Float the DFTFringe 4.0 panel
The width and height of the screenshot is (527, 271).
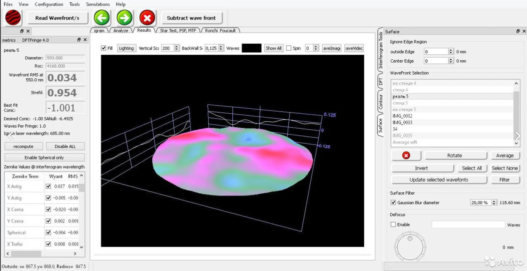[x=79, y=40]
